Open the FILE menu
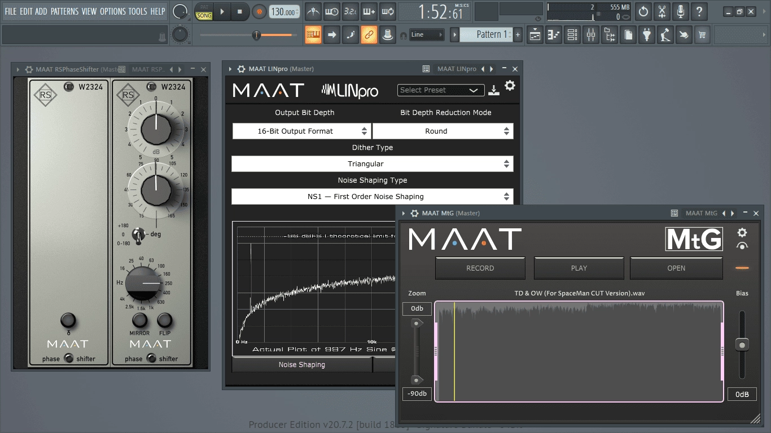This screenshot has height=433, width=771. (x=10, y=11)
